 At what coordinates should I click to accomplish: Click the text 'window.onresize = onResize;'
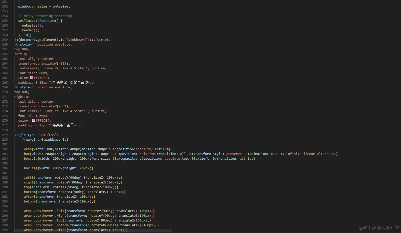(44, 7)
